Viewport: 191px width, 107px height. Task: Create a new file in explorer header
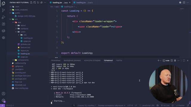31,3
